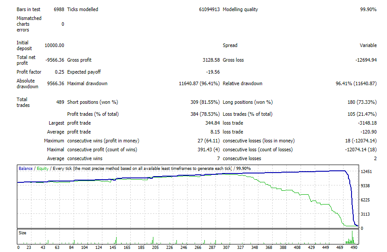
Task: Click the 307 label on the trade-number axis
Action: pyautogui.click(x=227, y=247)
